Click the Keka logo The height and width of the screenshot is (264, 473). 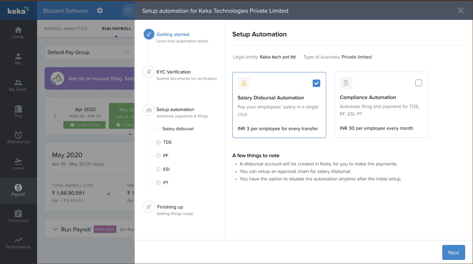pos(18,10)
